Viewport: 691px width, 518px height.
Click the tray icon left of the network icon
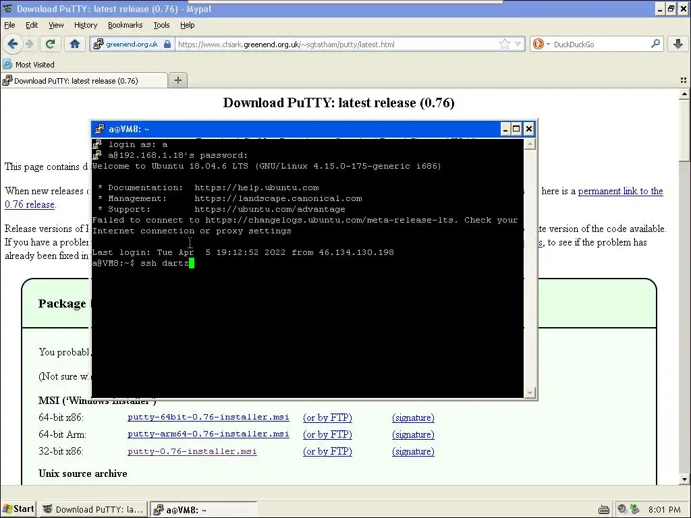pos(621,509)
